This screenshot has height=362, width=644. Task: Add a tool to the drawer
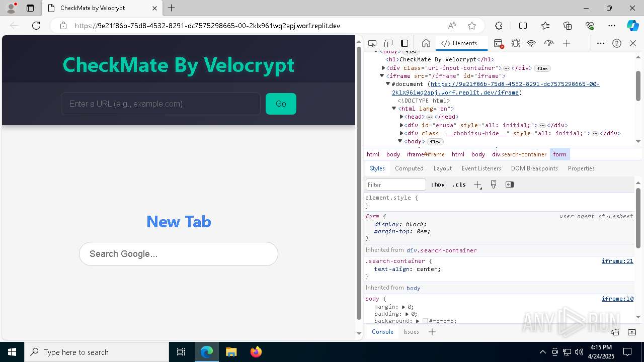coord(432,332)
